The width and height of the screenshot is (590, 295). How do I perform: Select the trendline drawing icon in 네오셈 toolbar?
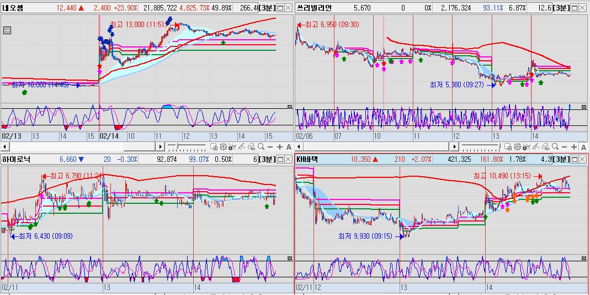[242, 147]
